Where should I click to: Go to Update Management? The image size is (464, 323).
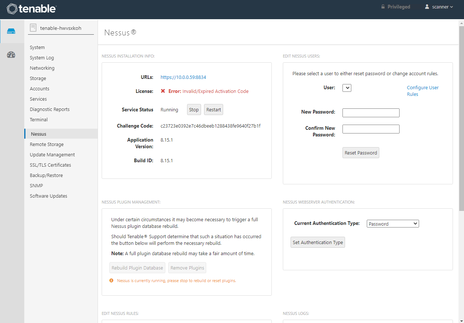point(52,154)
